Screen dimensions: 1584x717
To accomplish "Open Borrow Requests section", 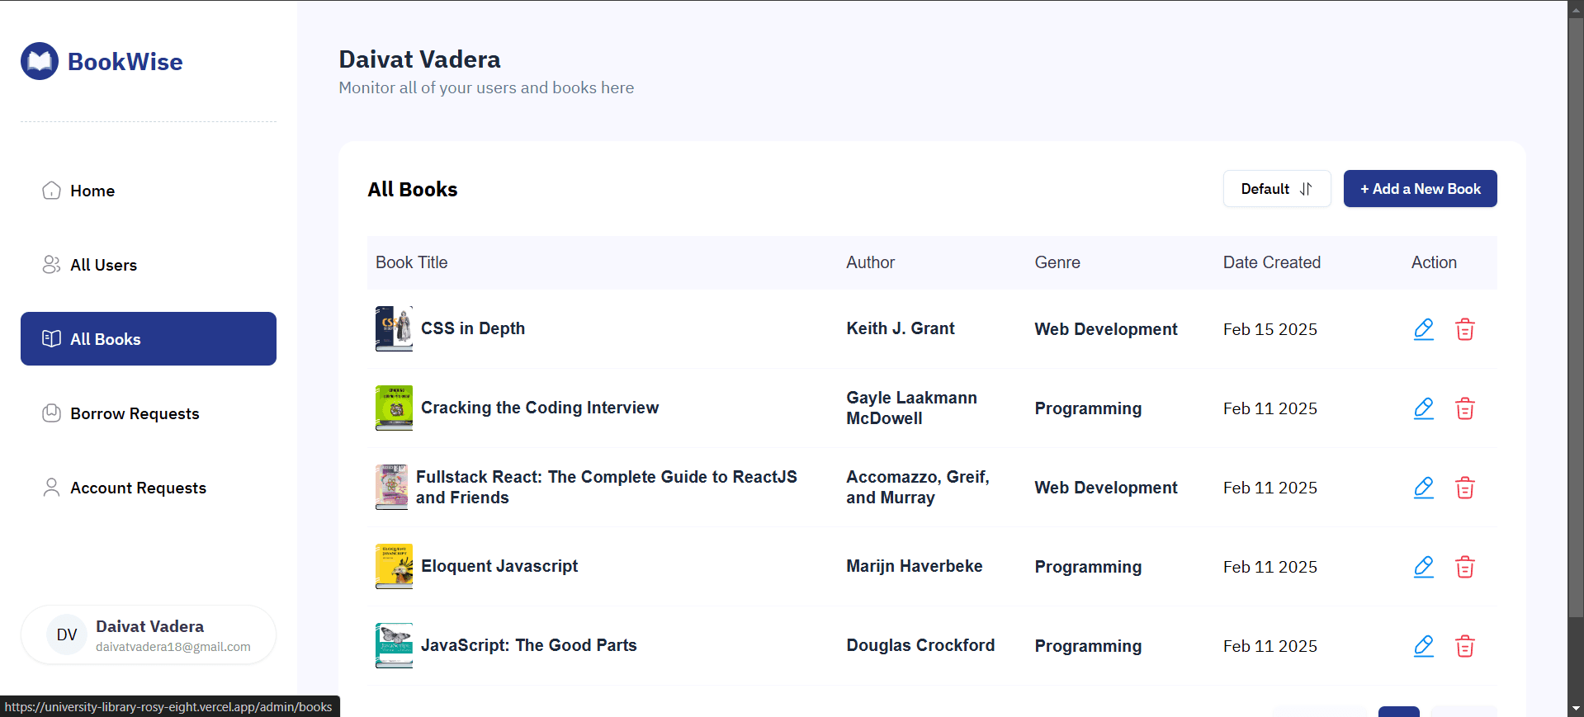I will pos(135,413).
